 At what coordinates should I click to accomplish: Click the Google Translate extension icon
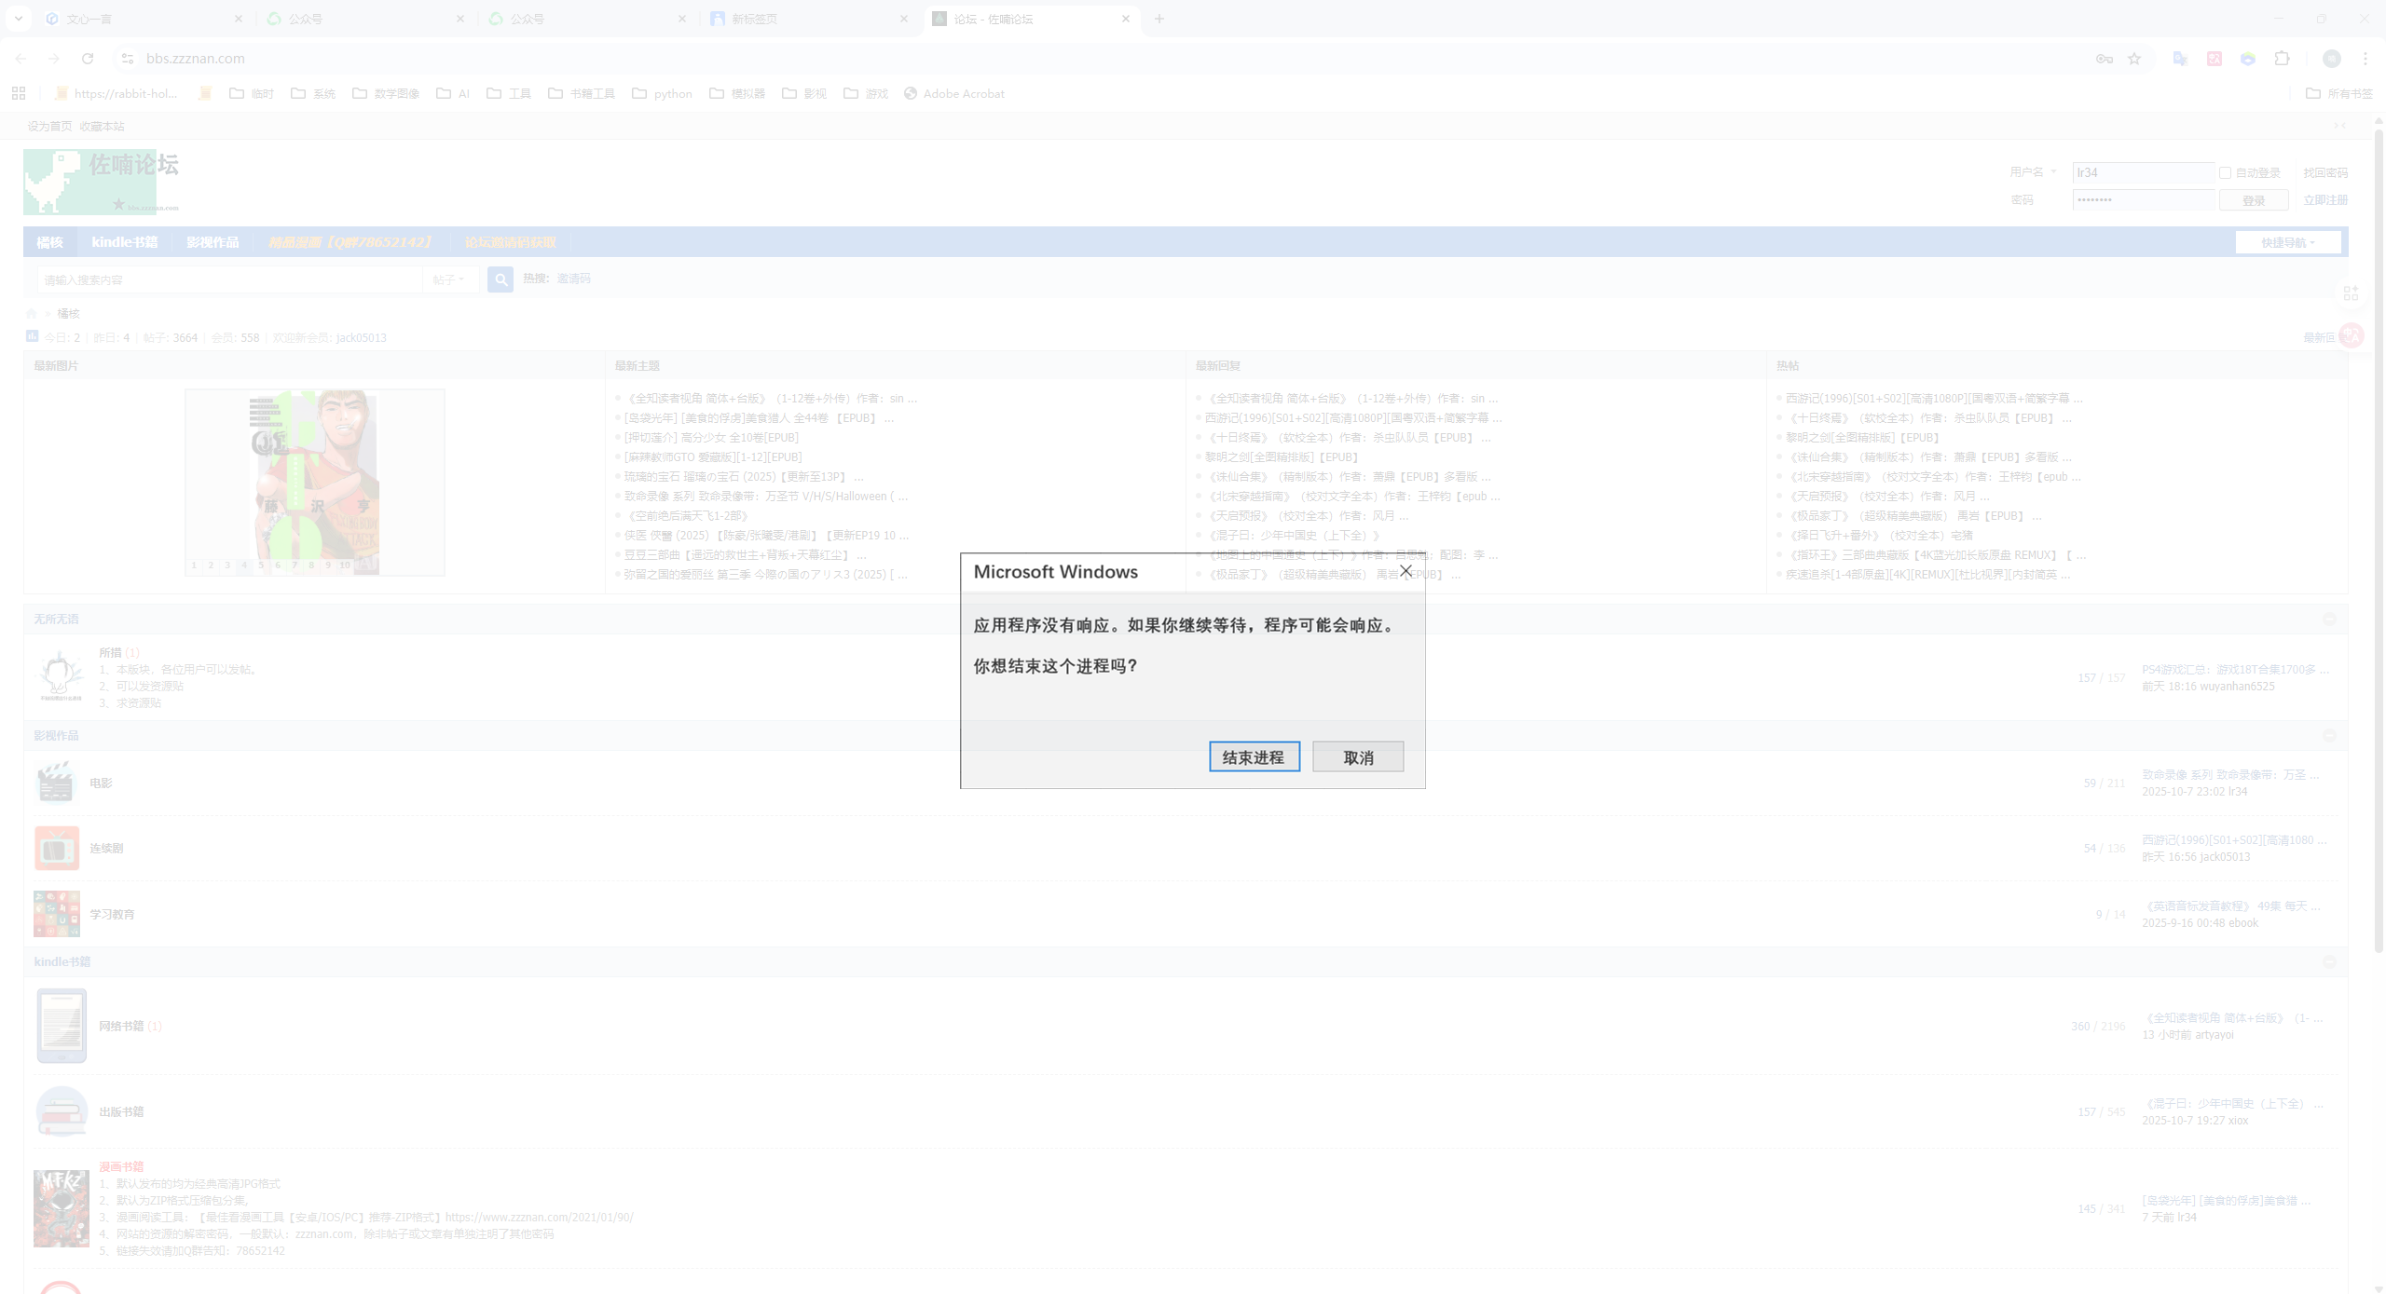click(x=2180, y=59)
